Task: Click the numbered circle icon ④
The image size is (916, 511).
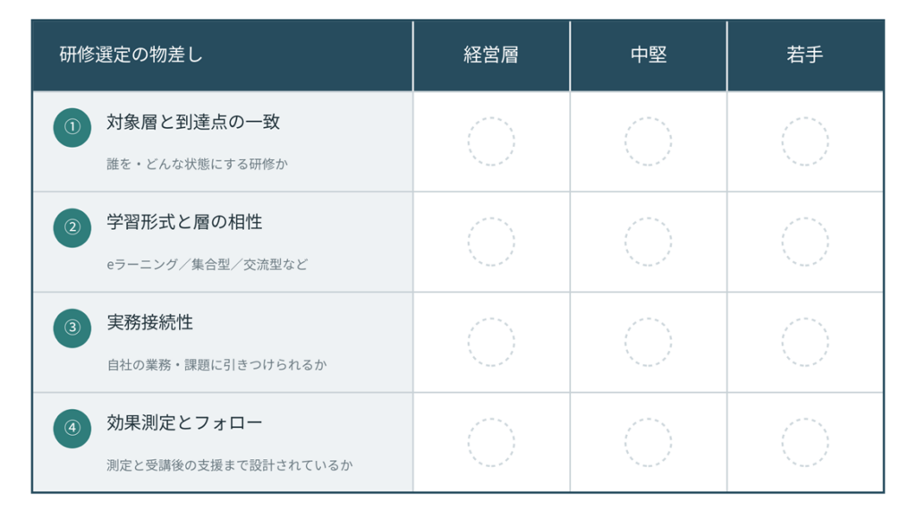Action: [72, 428]
